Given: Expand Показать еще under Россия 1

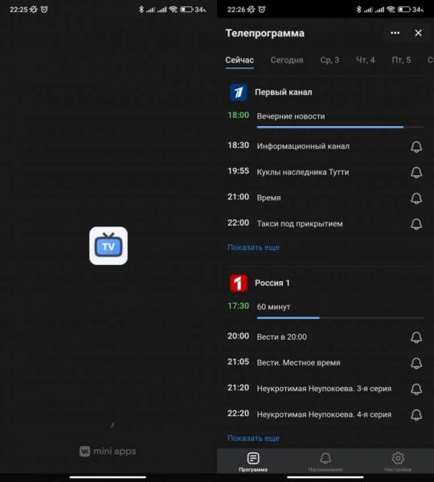Looking at the screenshot, I should tap(253, 438).
